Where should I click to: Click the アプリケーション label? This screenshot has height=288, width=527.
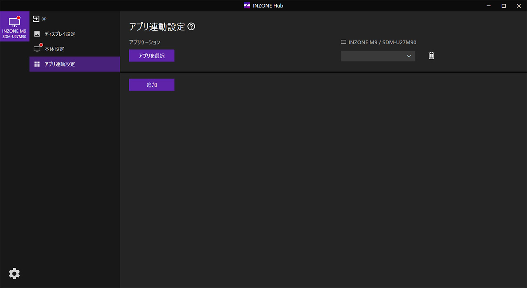[x=145, y=42]
